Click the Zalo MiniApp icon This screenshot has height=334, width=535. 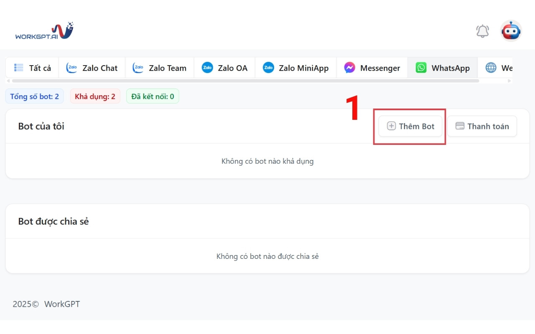268,68
